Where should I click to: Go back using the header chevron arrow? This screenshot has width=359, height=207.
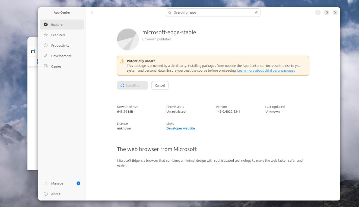click(92, 12)
